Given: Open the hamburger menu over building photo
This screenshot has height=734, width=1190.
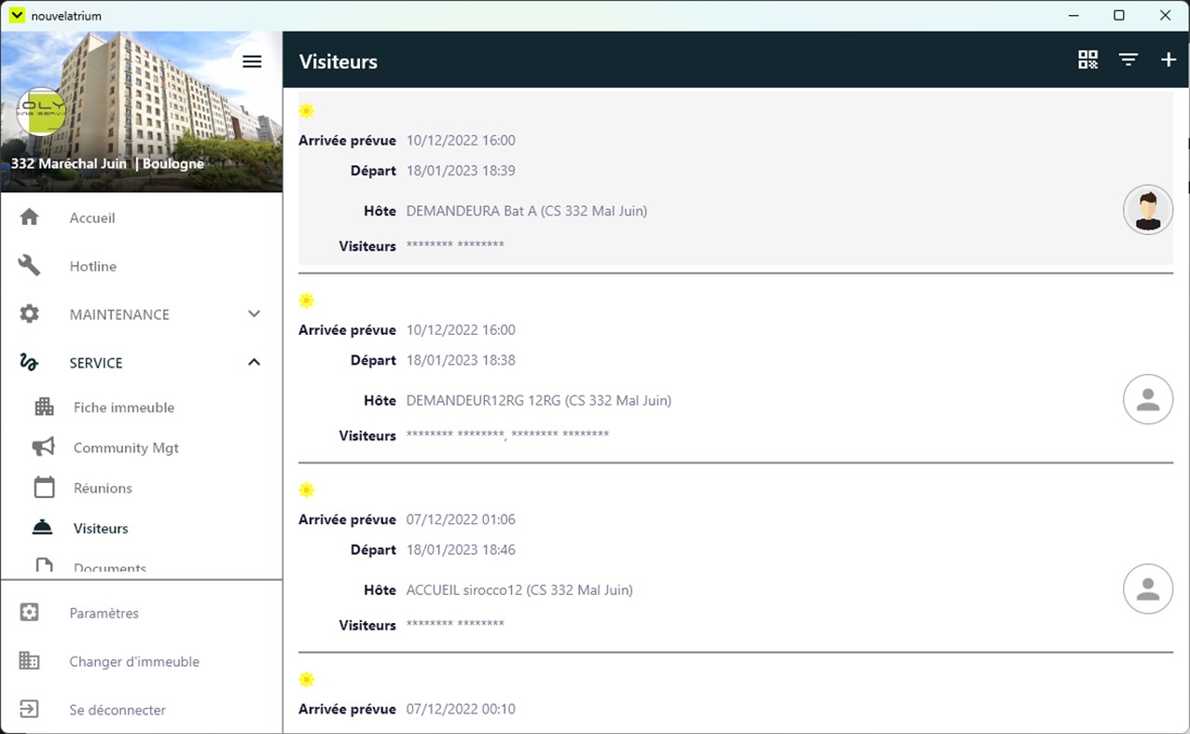Looking at the screenshot, I should tap(252, 62).
